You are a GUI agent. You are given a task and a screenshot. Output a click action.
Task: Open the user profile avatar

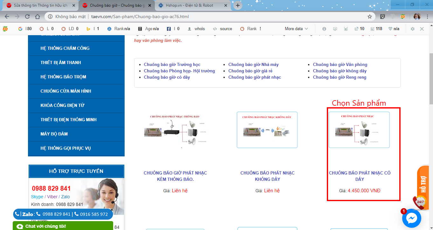point(417,16)
